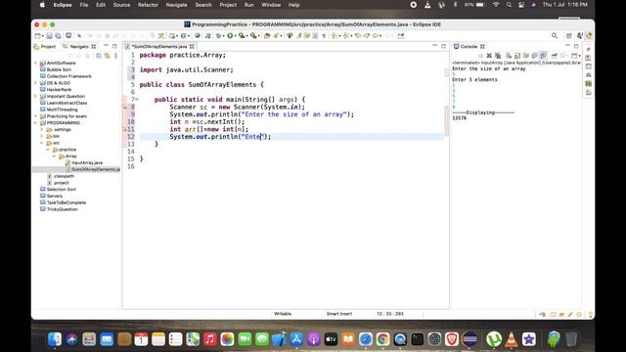
Task: Select the Navigator view tab
Action: click(x=79, y=46)
